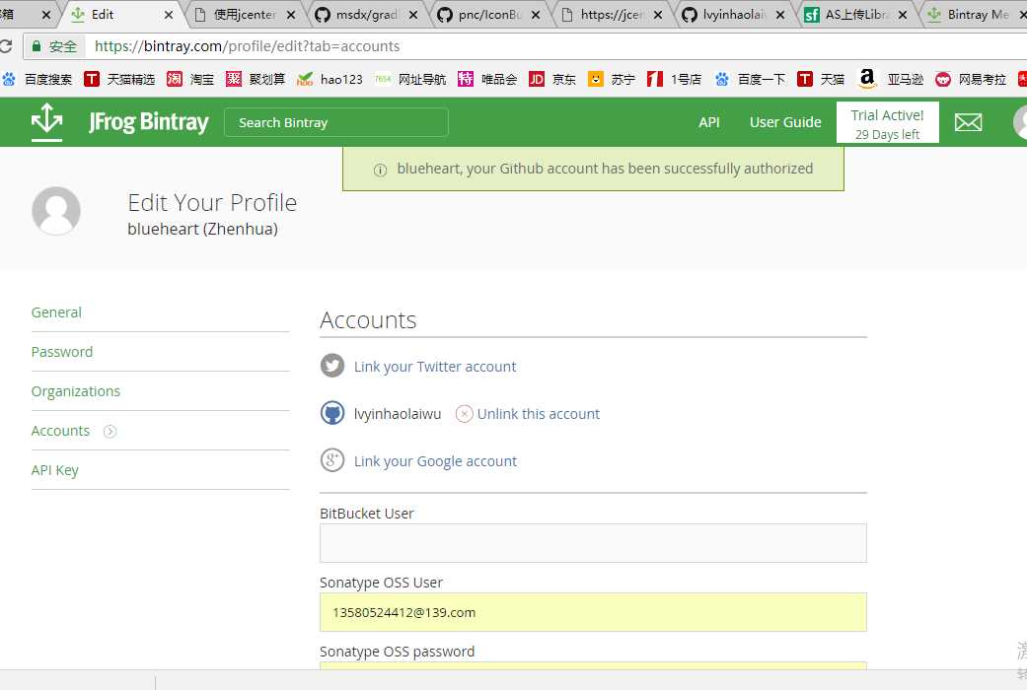Viewport: 1027px width, 690px height.
Task: Click the JFrog Bintray wordmark
Action: [x=149, y=122]
